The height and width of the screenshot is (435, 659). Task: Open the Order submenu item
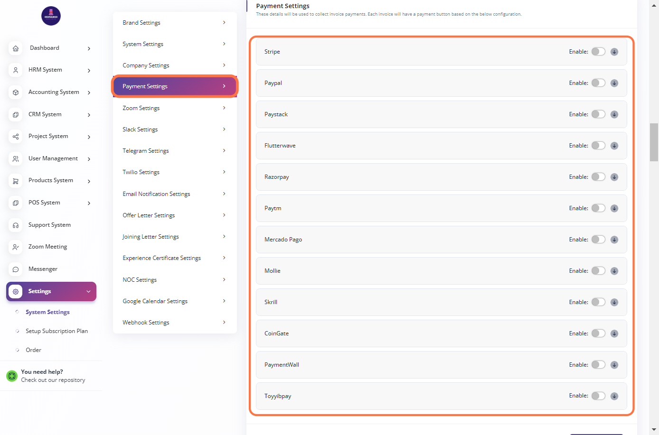(x=33, y=350)
